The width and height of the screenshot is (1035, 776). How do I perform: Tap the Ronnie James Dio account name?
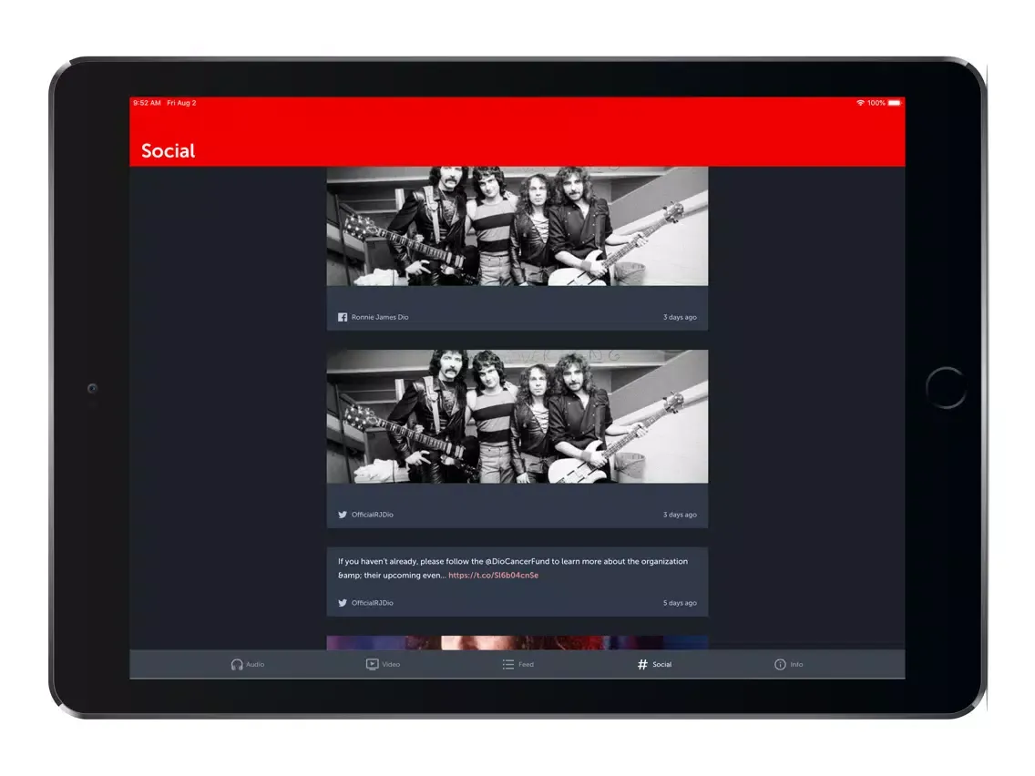coord(380,317)
